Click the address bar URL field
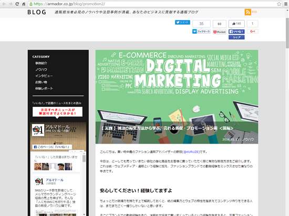The image size is (289, 216). point(153,4)
